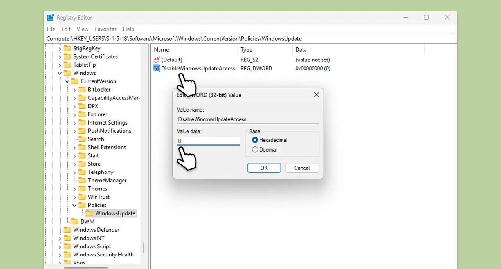The image size is (501, 269).
Task: Expand the Internet Settings key
Action: click(x=74, y=123)
